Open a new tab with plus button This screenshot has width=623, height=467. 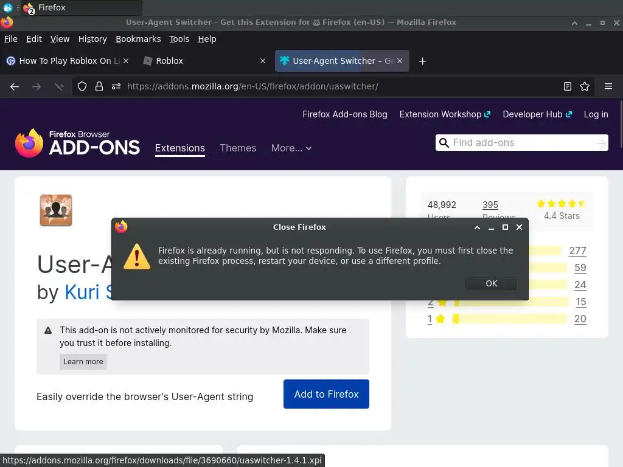click(x=422, y=61)
